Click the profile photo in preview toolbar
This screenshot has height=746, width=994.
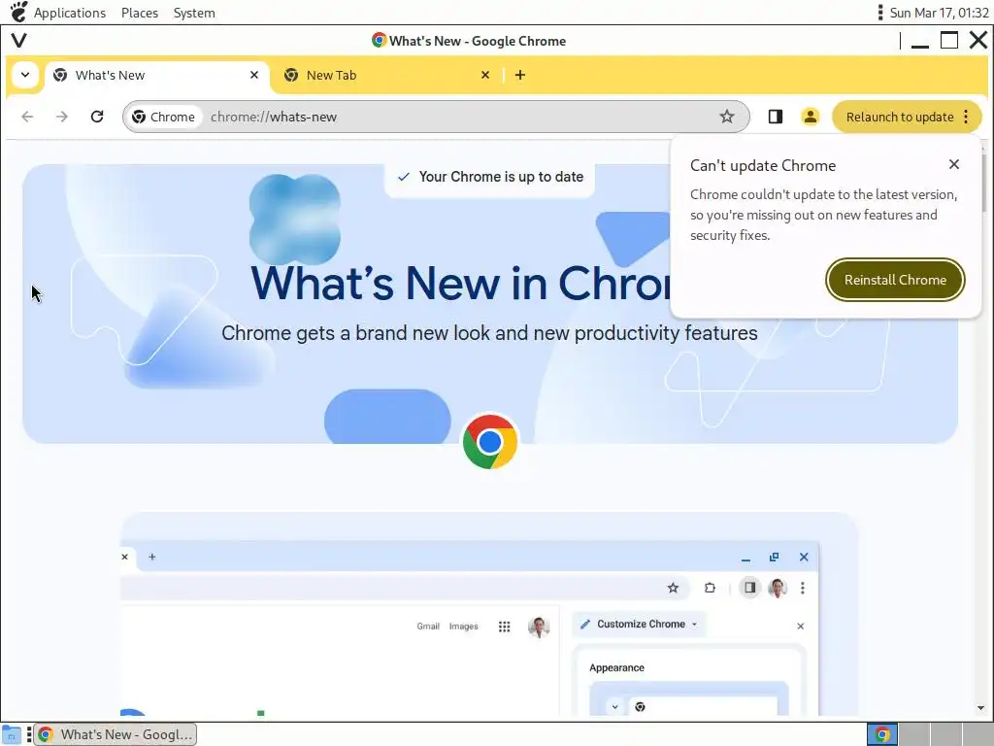point(778,588)
